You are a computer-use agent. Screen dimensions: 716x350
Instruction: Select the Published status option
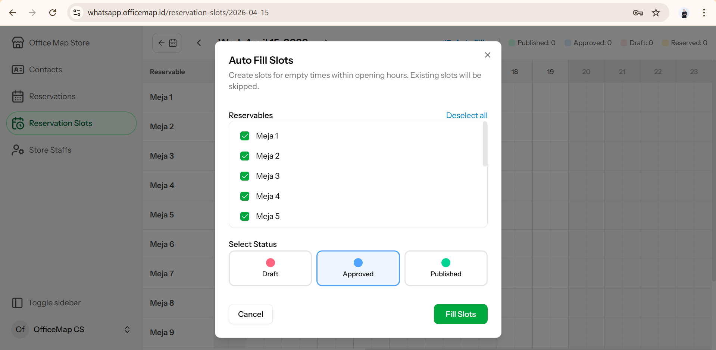(x=445, y=268)
